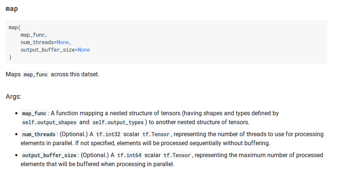The width and height of the screenshot is (339, 177).
Task: Click the self.output_shapes inline code
Action: pyautogui.click(x=49, y=122)
